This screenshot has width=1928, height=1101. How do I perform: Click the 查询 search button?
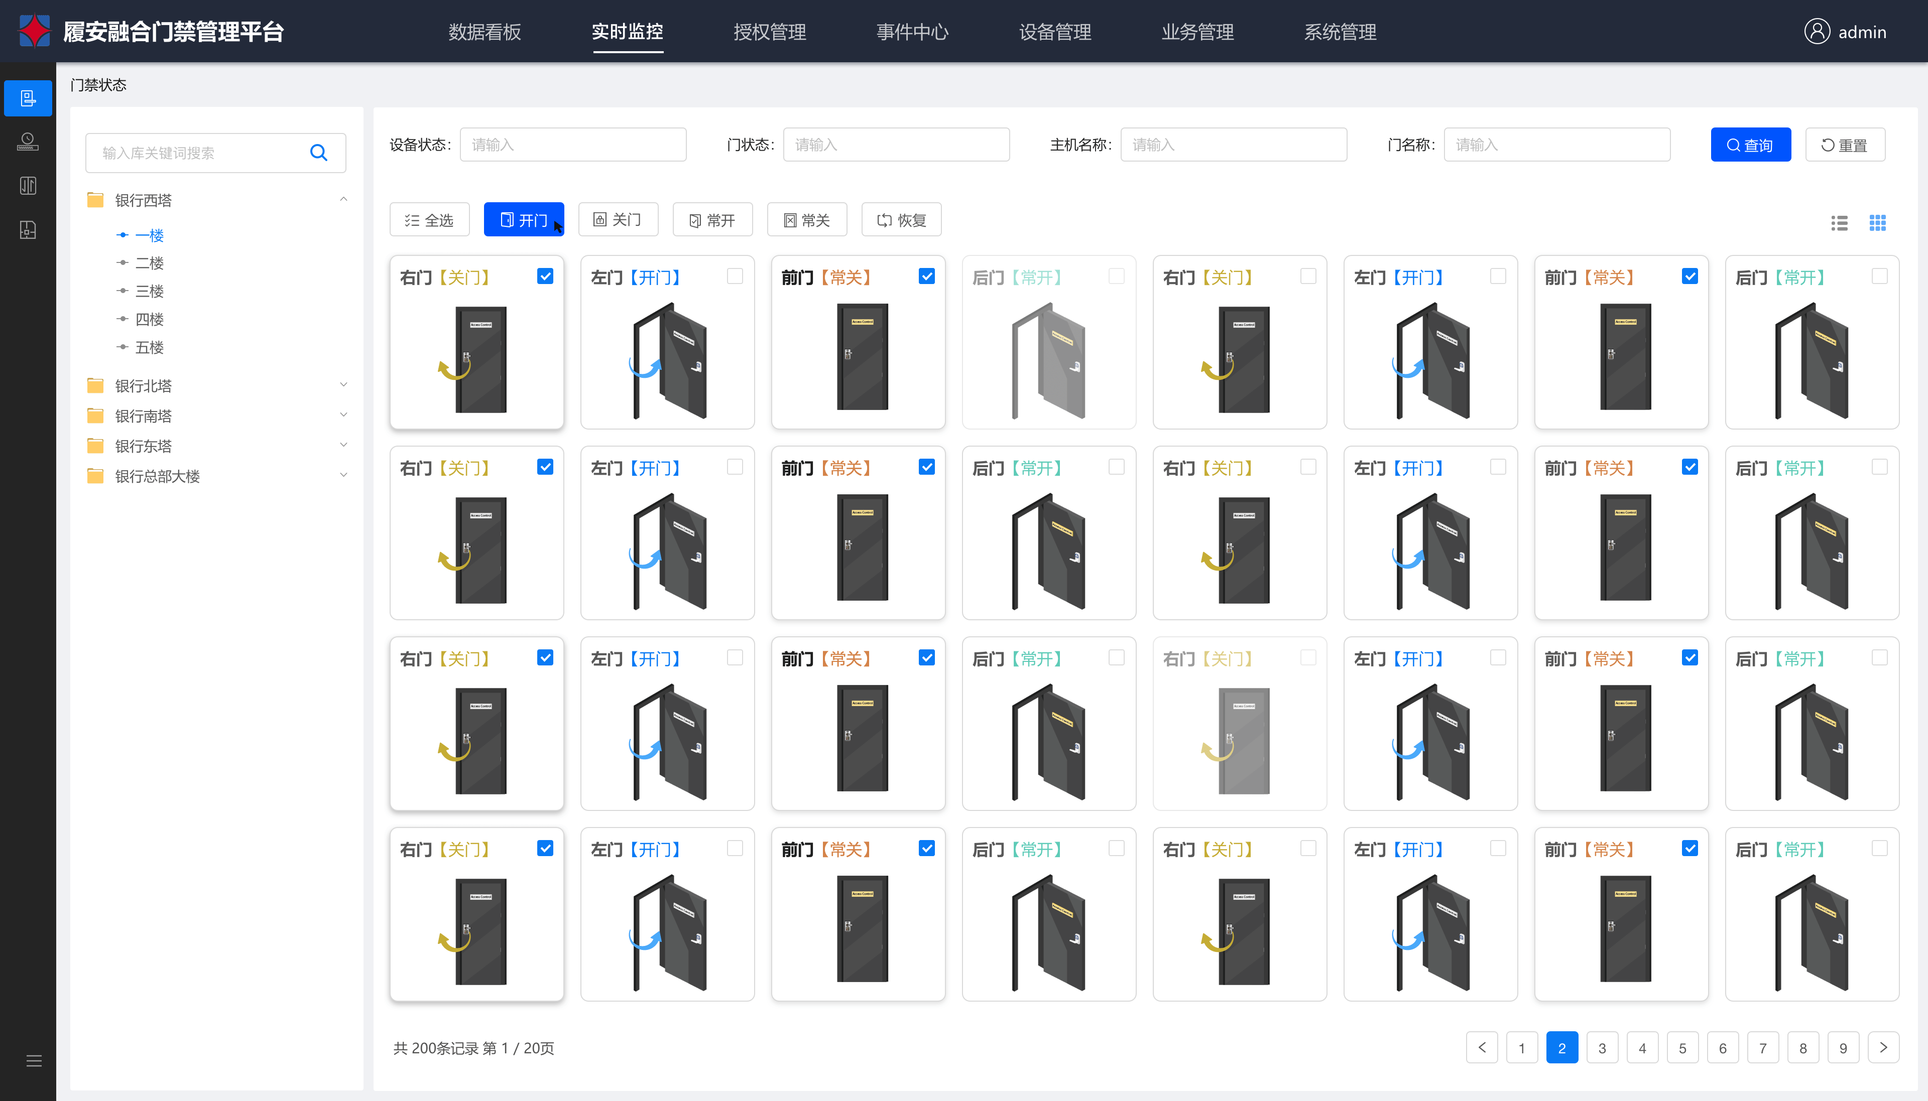pyautogui.click(x=1750, y=145)
